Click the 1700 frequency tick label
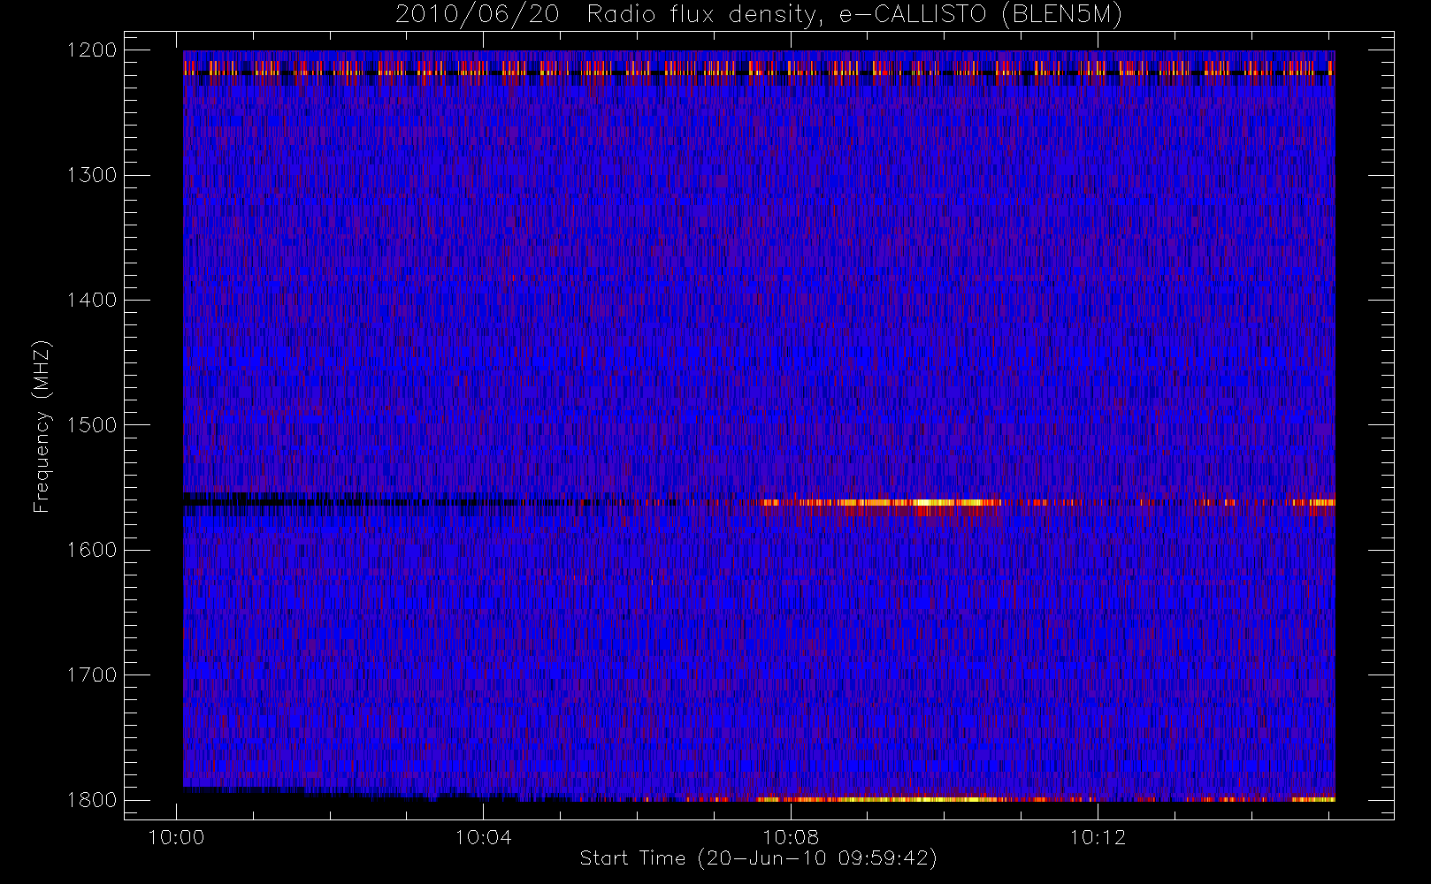 point(92,674)
